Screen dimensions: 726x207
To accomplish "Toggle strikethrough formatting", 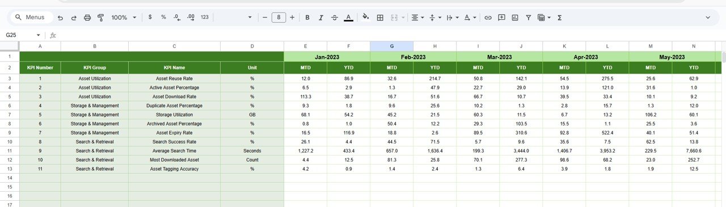I will [335, 18].
